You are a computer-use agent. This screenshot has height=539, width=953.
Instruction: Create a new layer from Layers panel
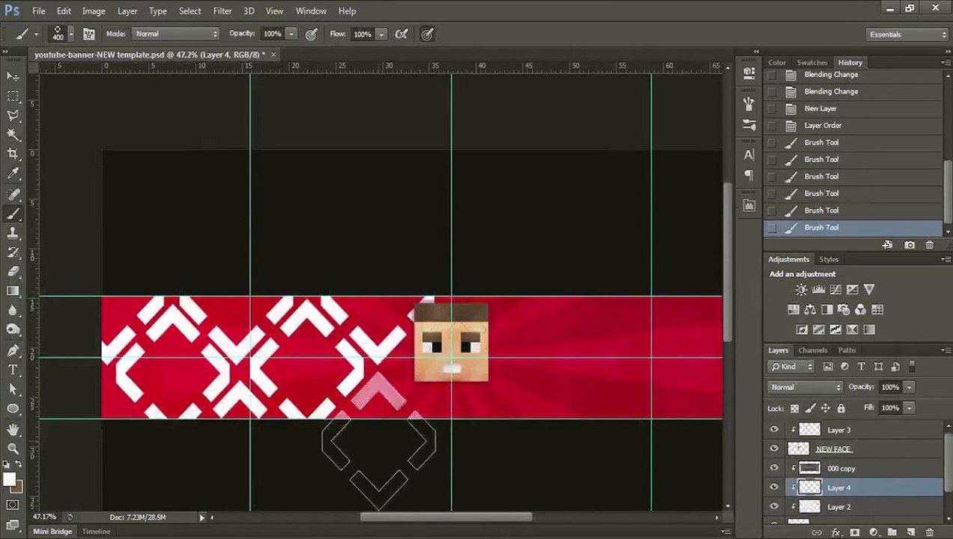(910, 532)
